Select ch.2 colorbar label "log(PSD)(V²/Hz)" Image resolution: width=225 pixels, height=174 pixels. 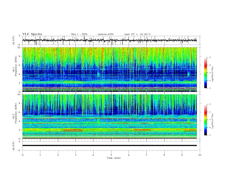[213, 121]
